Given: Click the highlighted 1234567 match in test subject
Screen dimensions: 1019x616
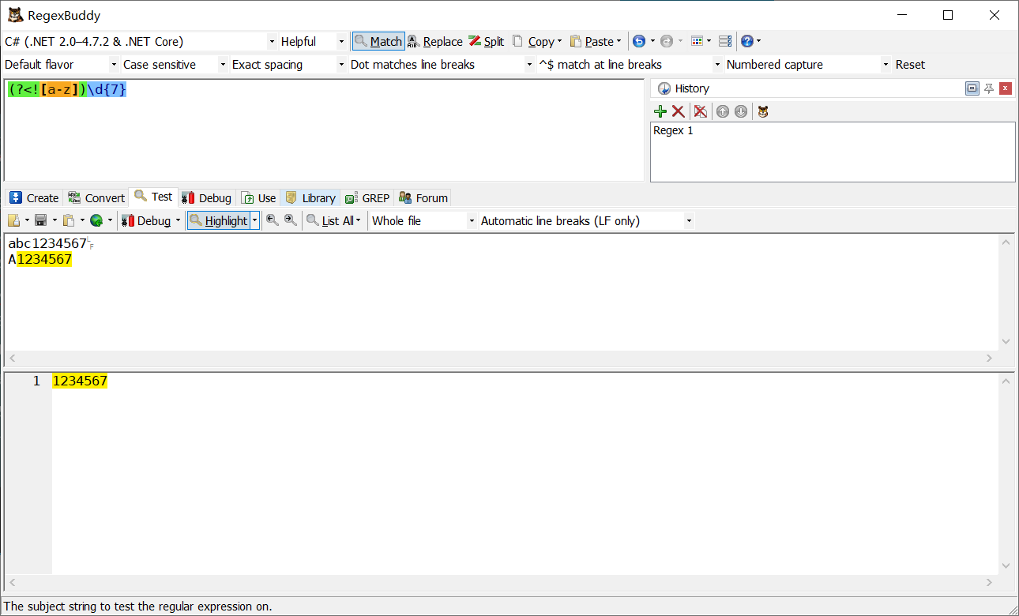Looking at the screenshot, I should point(44,259).
